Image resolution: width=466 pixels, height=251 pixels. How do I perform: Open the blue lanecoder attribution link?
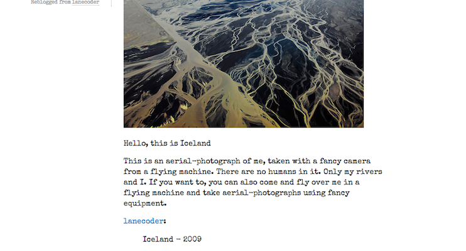click(144, 221)
